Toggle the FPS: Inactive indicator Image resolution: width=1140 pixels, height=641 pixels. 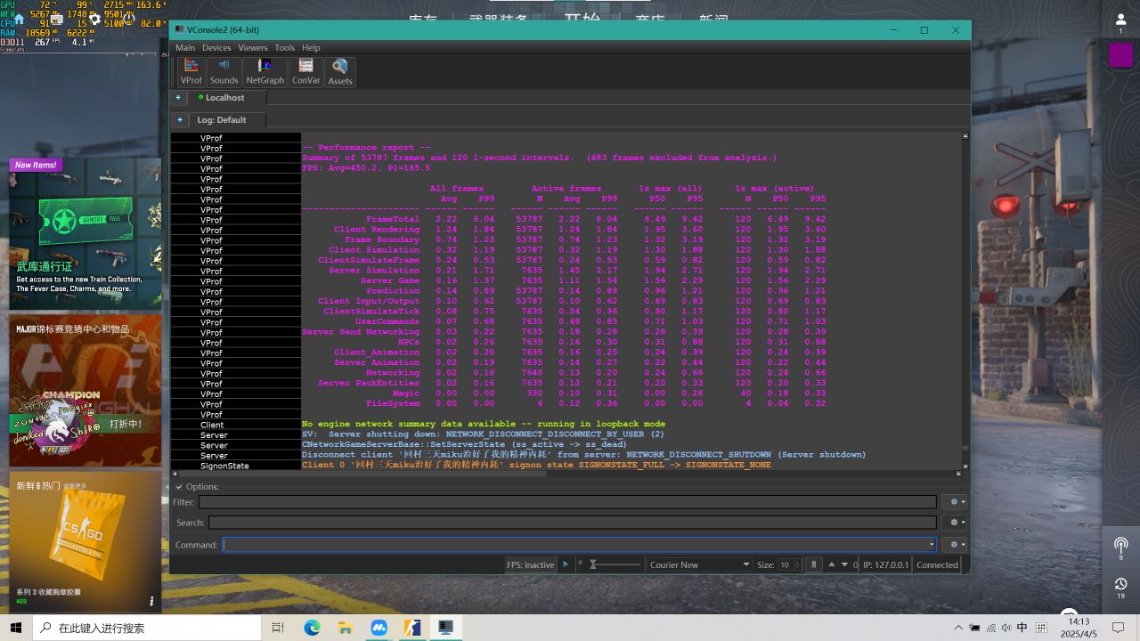[530, 564]
